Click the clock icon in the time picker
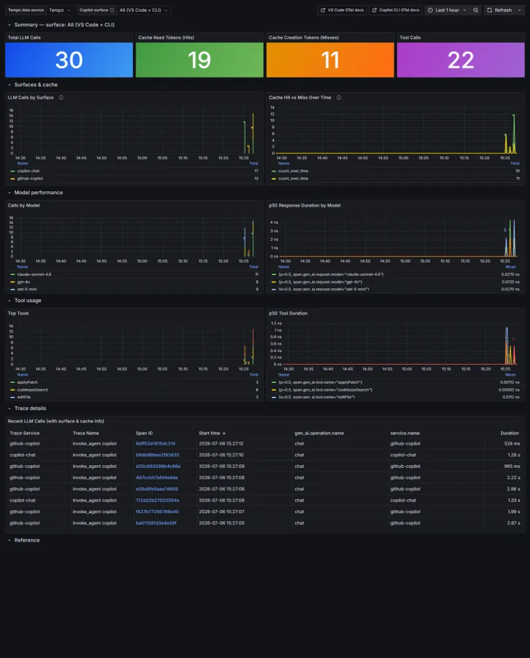The width and height of the screenshot is (530, 658). 430,10
